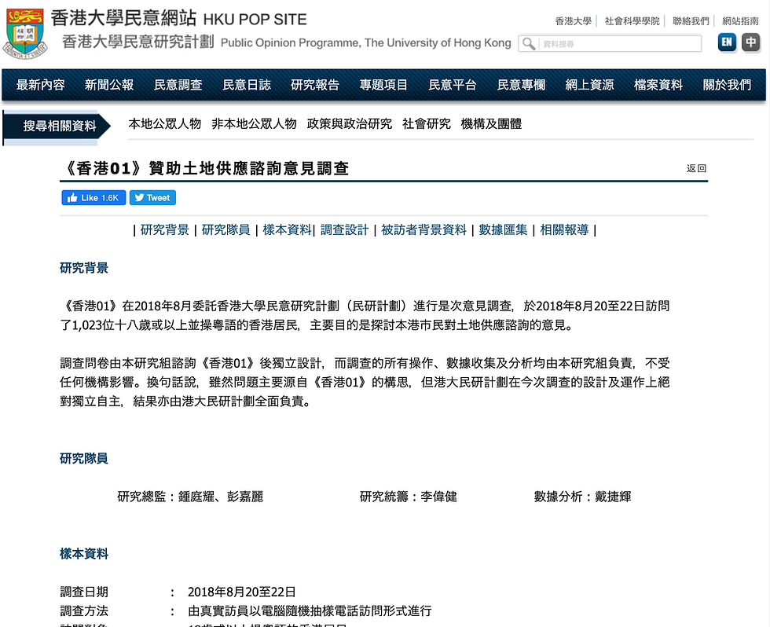Jump to 調查設計 section link
Image resolution: width=770 pixels, height=627 pixels.
pyautogui.click(x=344, y=229)
